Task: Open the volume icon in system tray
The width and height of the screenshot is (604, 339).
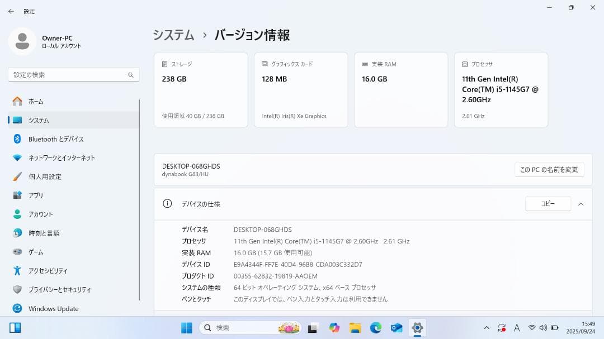Action: (x=543, y=328)
